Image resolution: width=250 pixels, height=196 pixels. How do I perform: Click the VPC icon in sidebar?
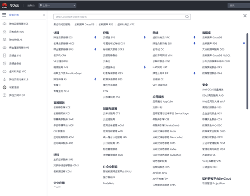click(x=5, y=71)
